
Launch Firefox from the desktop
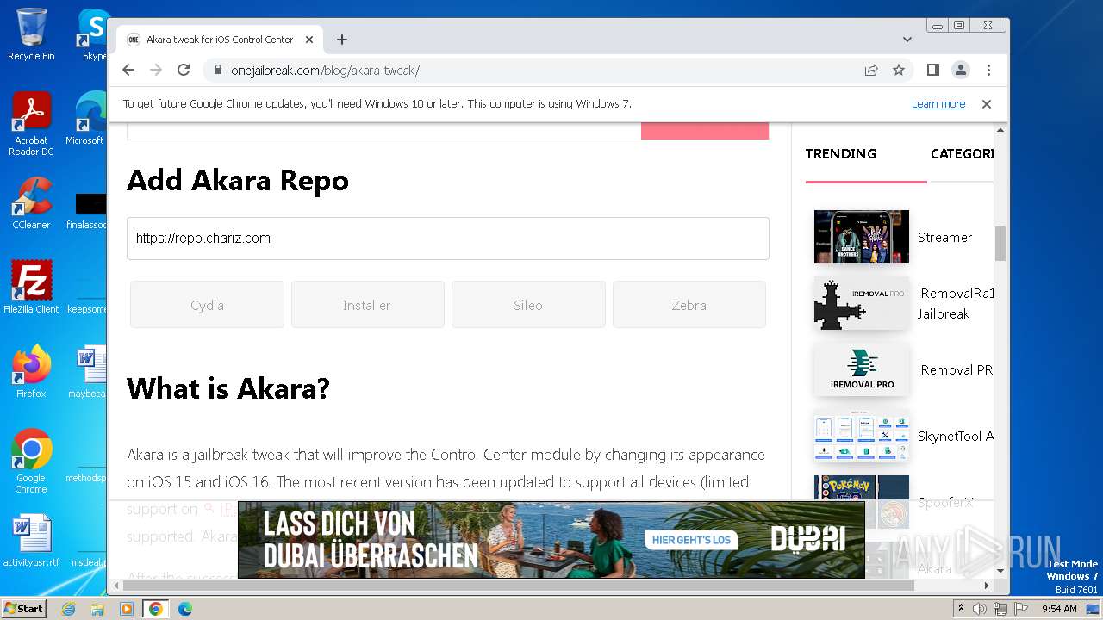click(31, 371)
